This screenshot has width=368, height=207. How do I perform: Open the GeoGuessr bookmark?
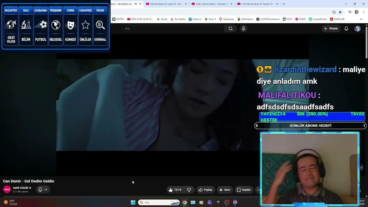[x=227, y=19]
